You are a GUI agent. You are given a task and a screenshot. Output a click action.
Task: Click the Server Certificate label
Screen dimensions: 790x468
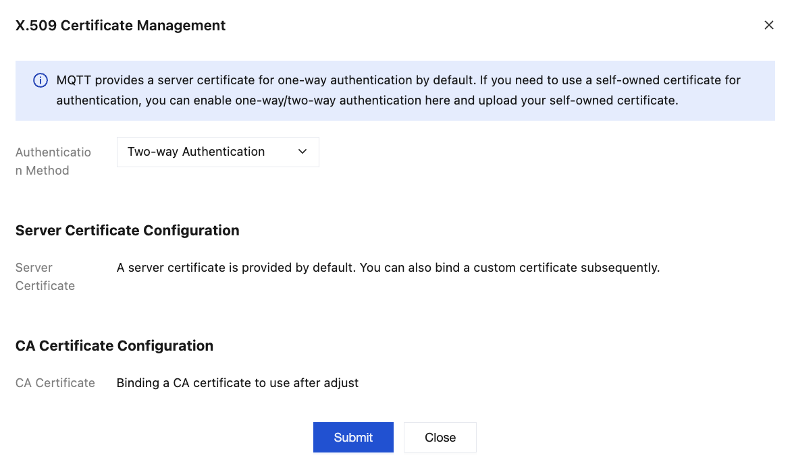[x=45, y=276]
